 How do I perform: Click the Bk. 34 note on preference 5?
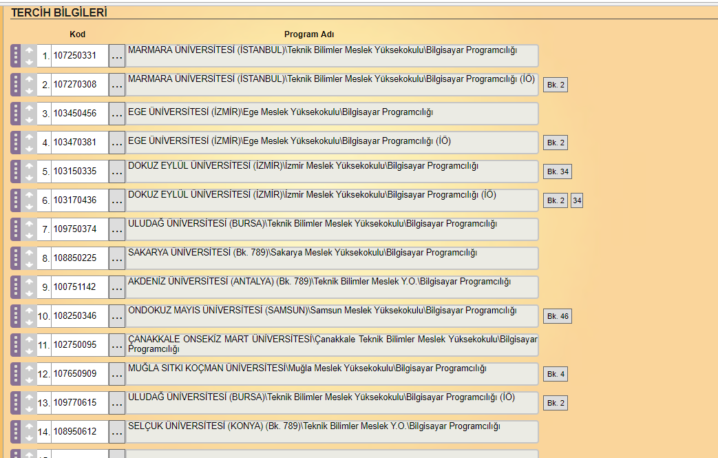[557, 171]
